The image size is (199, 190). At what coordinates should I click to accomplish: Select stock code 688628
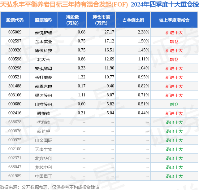click(15, 122)
